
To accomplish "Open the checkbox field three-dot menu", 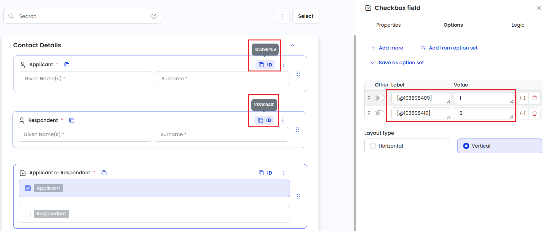I will (284, 173).
